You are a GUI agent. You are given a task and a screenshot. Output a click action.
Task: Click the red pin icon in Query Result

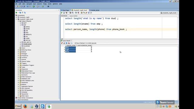click(62, 43)
